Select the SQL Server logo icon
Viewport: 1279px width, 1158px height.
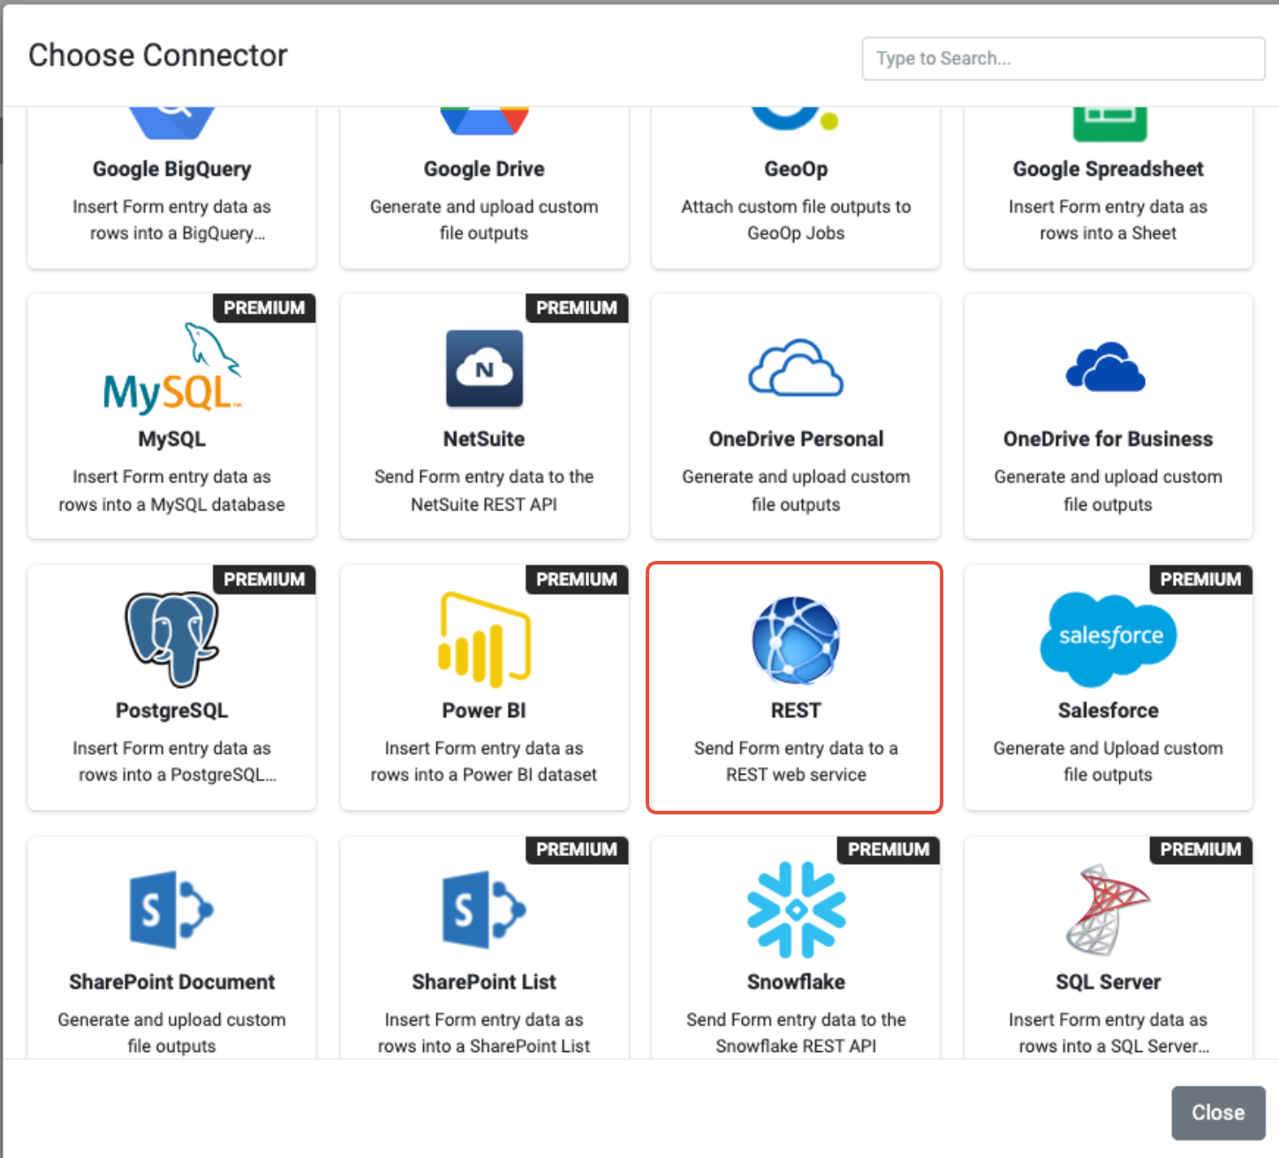pyautogui.click(x=1108, y=910)
